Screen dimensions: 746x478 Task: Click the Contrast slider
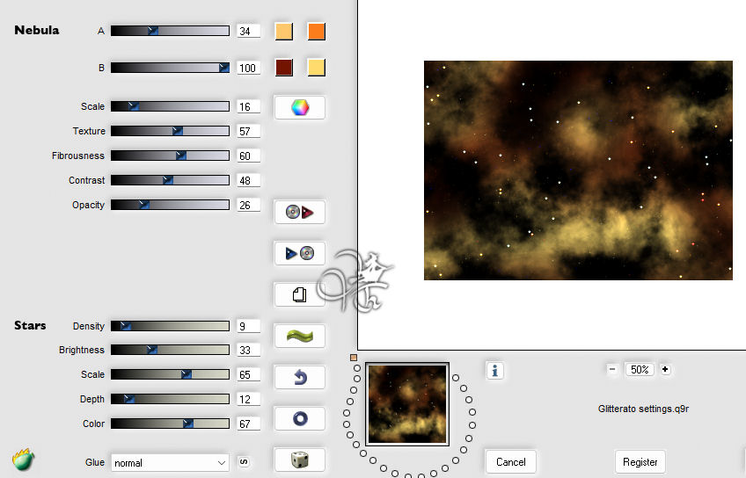pos(170,180)
